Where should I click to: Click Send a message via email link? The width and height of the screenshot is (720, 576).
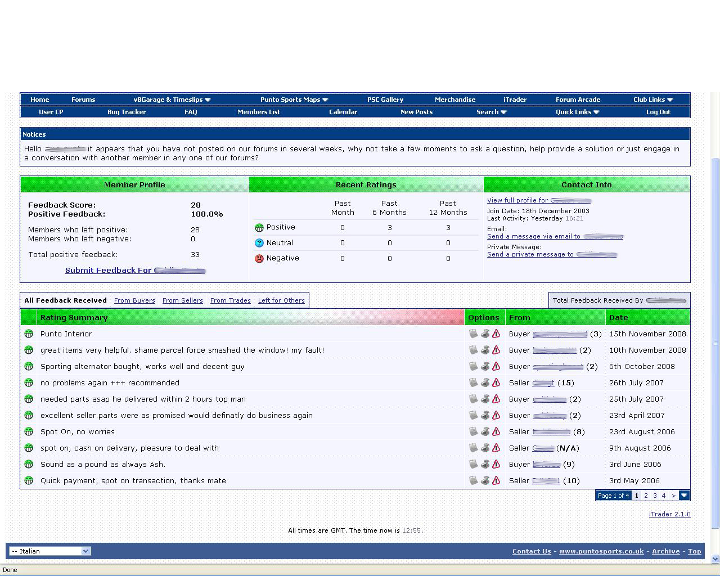(x=555, y=236)
